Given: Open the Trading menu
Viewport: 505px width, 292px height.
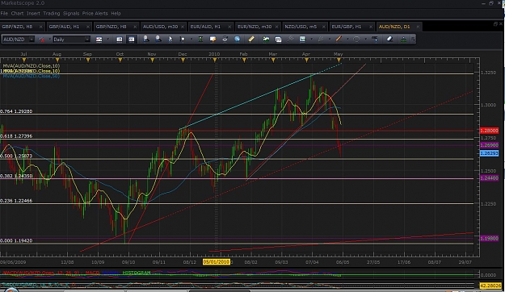Looking at the screenshot, I should click(52, 13).
